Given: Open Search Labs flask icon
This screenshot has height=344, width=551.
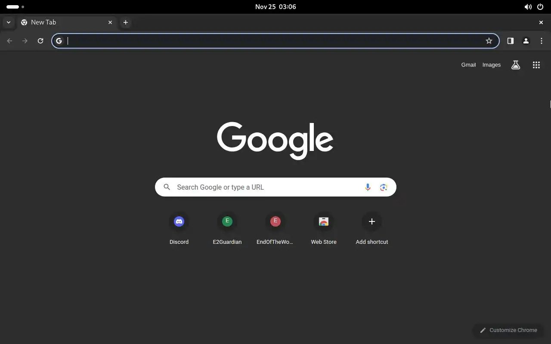Looking at the screenshot, I should (x=516, y=65).
